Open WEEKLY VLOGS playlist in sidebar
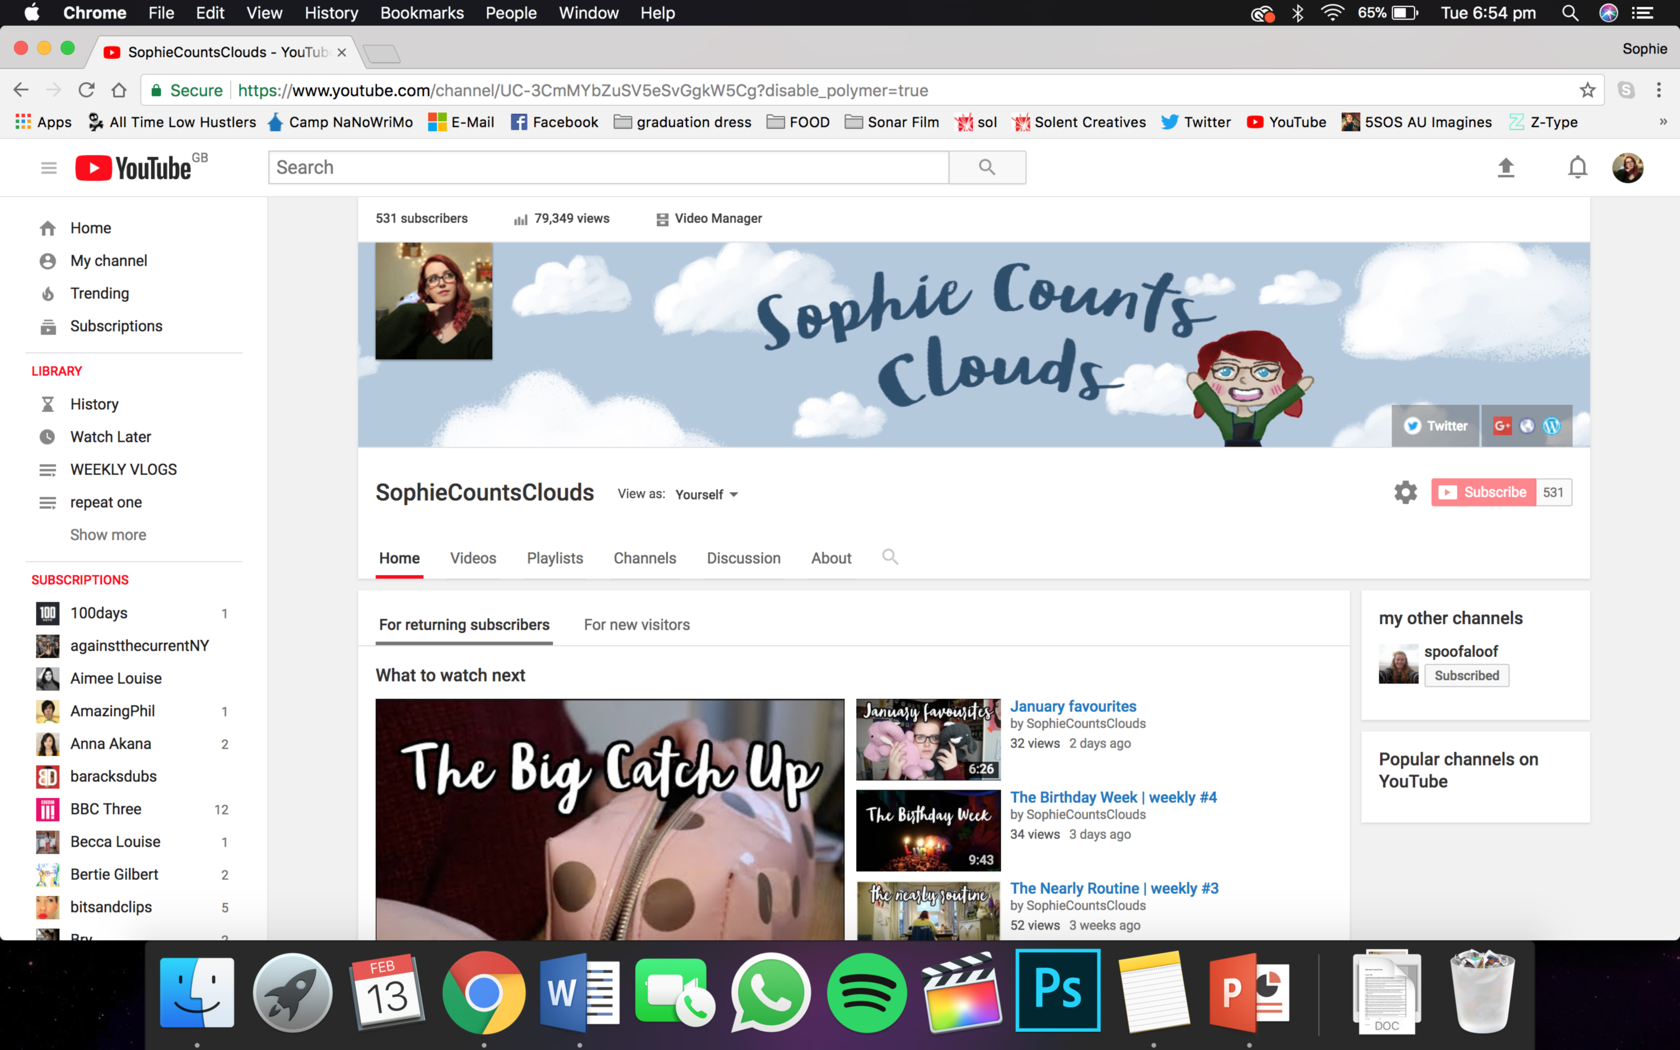 pos(124,470)
